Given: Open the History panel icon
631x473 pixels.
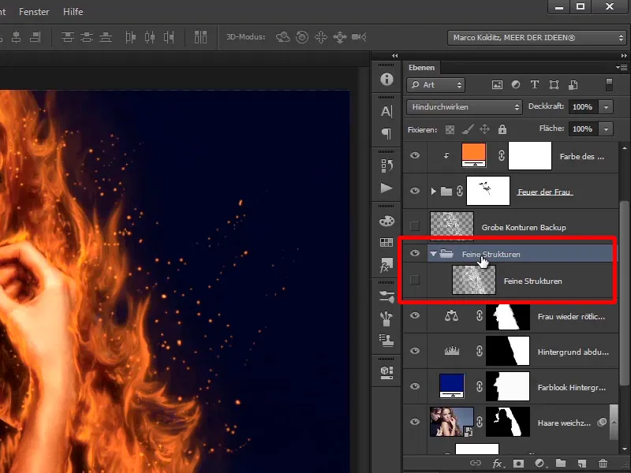Looking at the screenshot, I should (386, 166).
